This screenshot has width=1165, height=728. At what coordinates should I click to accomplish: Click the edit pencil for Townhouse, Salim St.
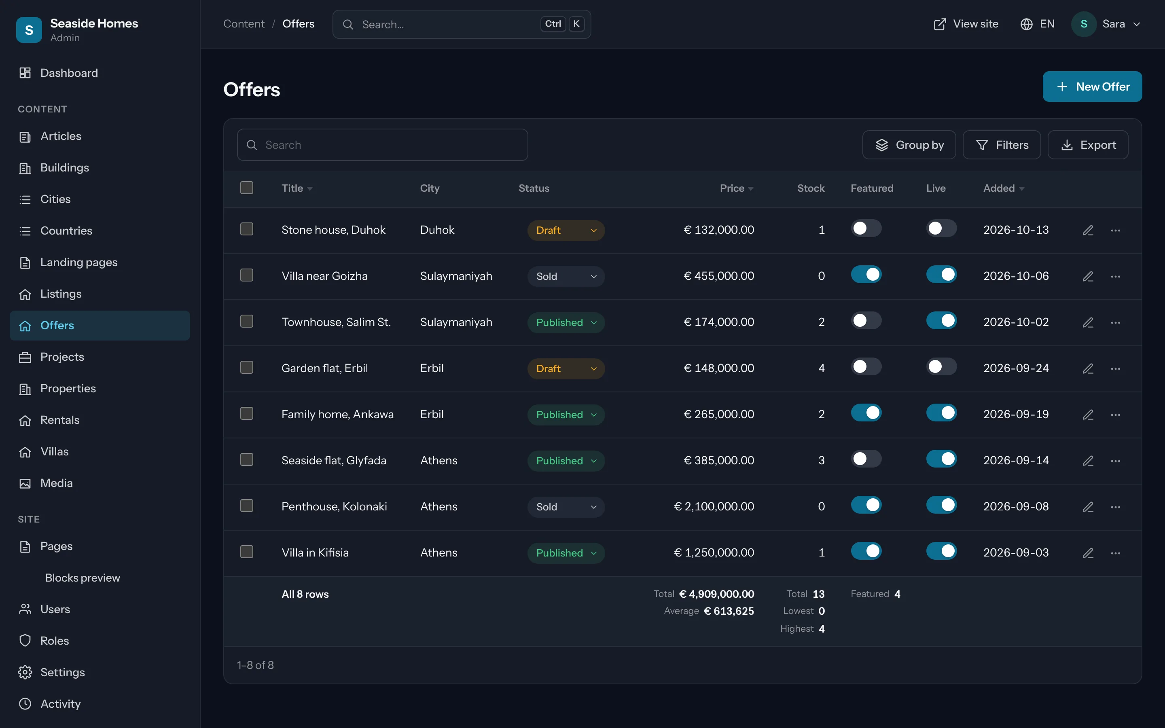1088,323
